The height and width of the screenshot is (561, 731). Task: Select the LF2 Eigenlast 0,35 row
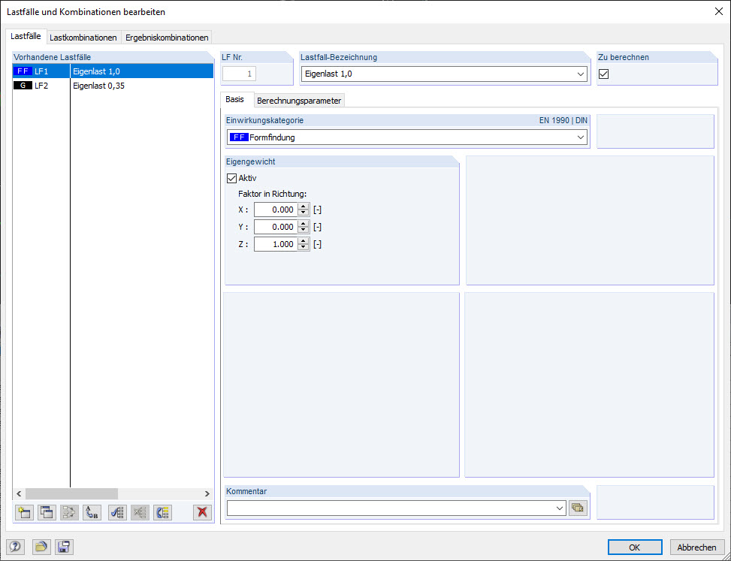pyautogui.click(x=113, y=86)
